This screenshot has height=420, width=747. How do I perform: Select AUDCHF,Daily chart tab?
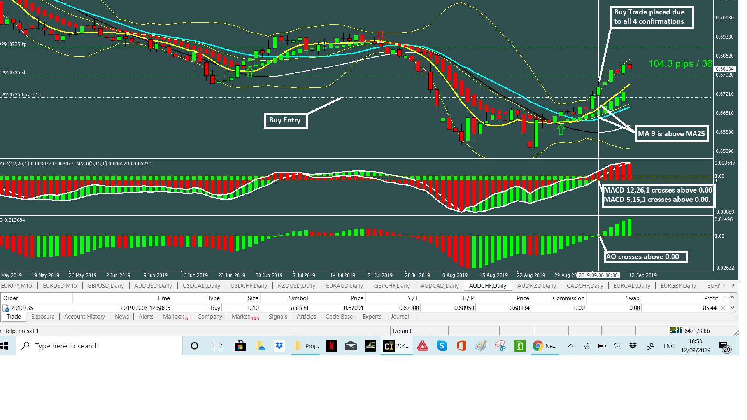(487, 286)
